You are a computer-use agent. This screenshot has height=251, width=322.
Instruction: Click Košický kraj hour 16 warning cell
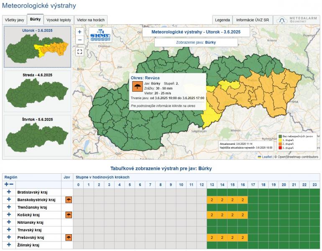pyautogui.click(x=243, y=215)
